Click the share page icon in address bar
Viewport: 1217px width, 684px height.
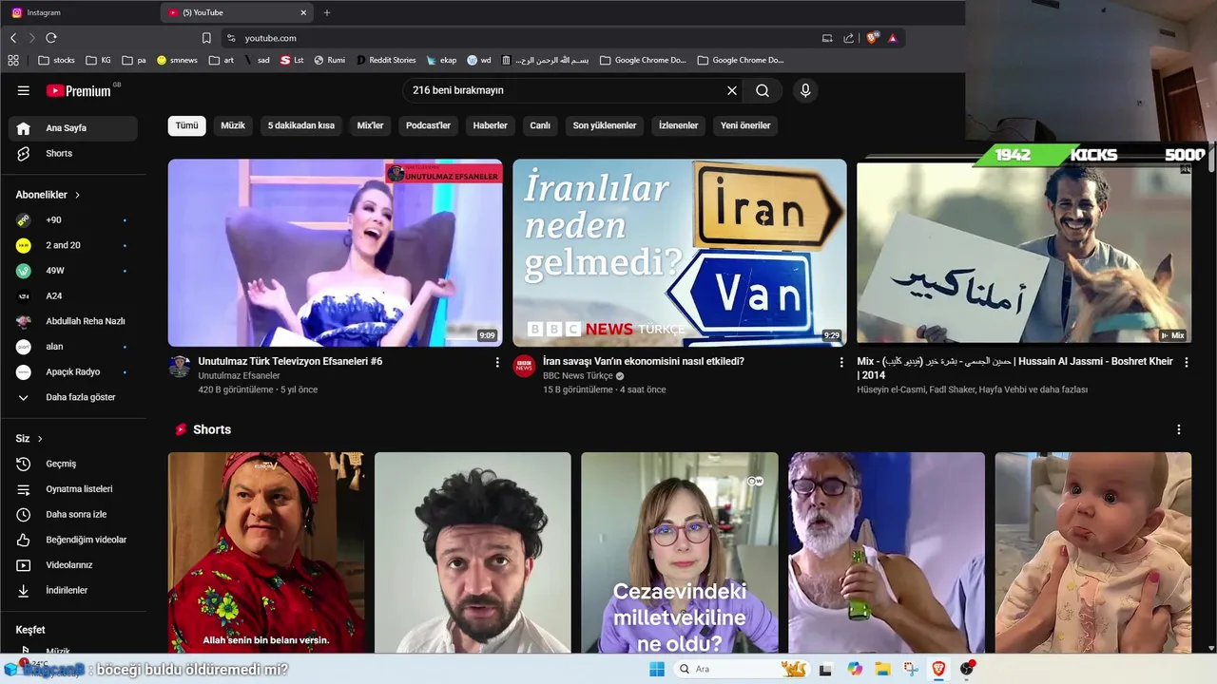849,38
